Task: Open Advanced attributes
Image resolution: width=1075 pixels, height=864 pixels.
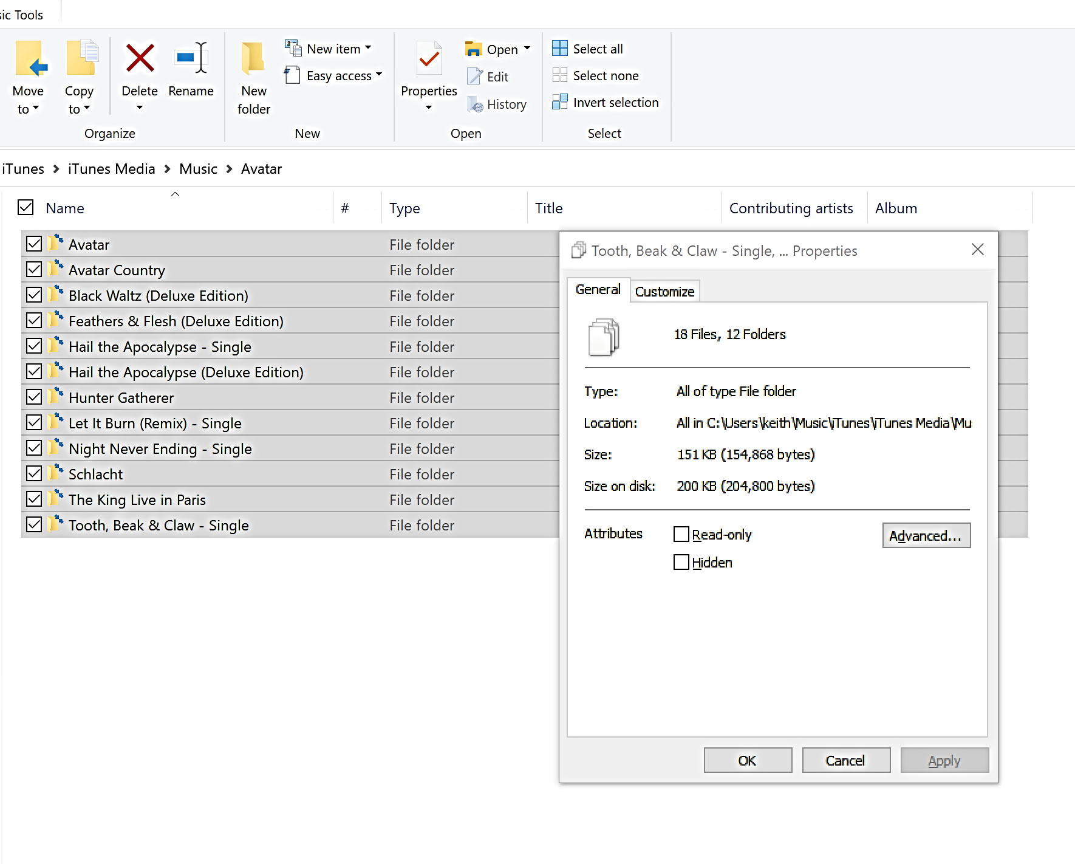Action: coord(926,535)
